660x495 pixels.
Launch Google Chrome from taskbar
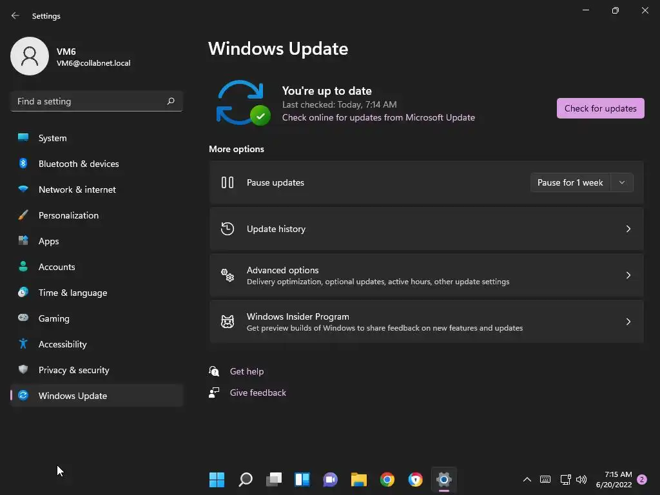tap(387, 480)
